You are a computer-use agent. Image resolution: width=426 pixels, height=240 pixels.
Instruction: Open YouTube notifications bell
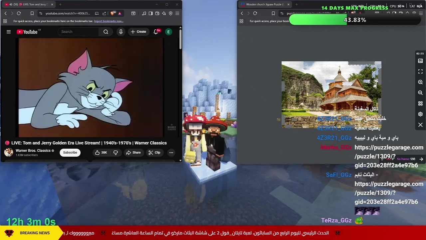[156, 32]
